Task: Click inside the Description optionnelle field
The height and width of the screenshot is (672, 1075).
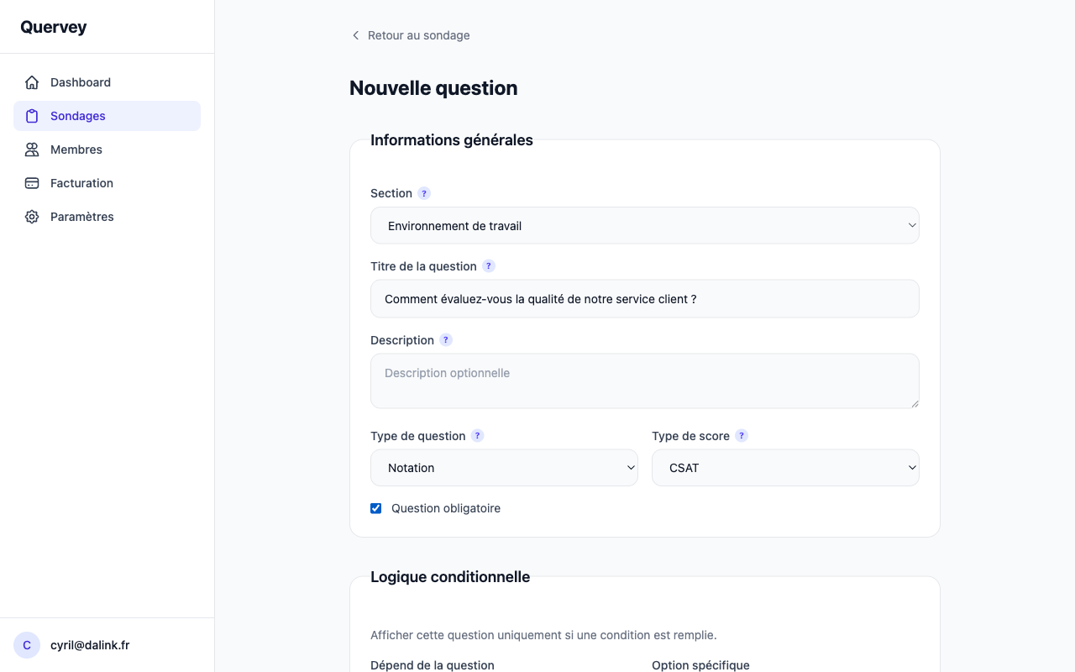Action: pyautogui.click(x=644, y=380)
